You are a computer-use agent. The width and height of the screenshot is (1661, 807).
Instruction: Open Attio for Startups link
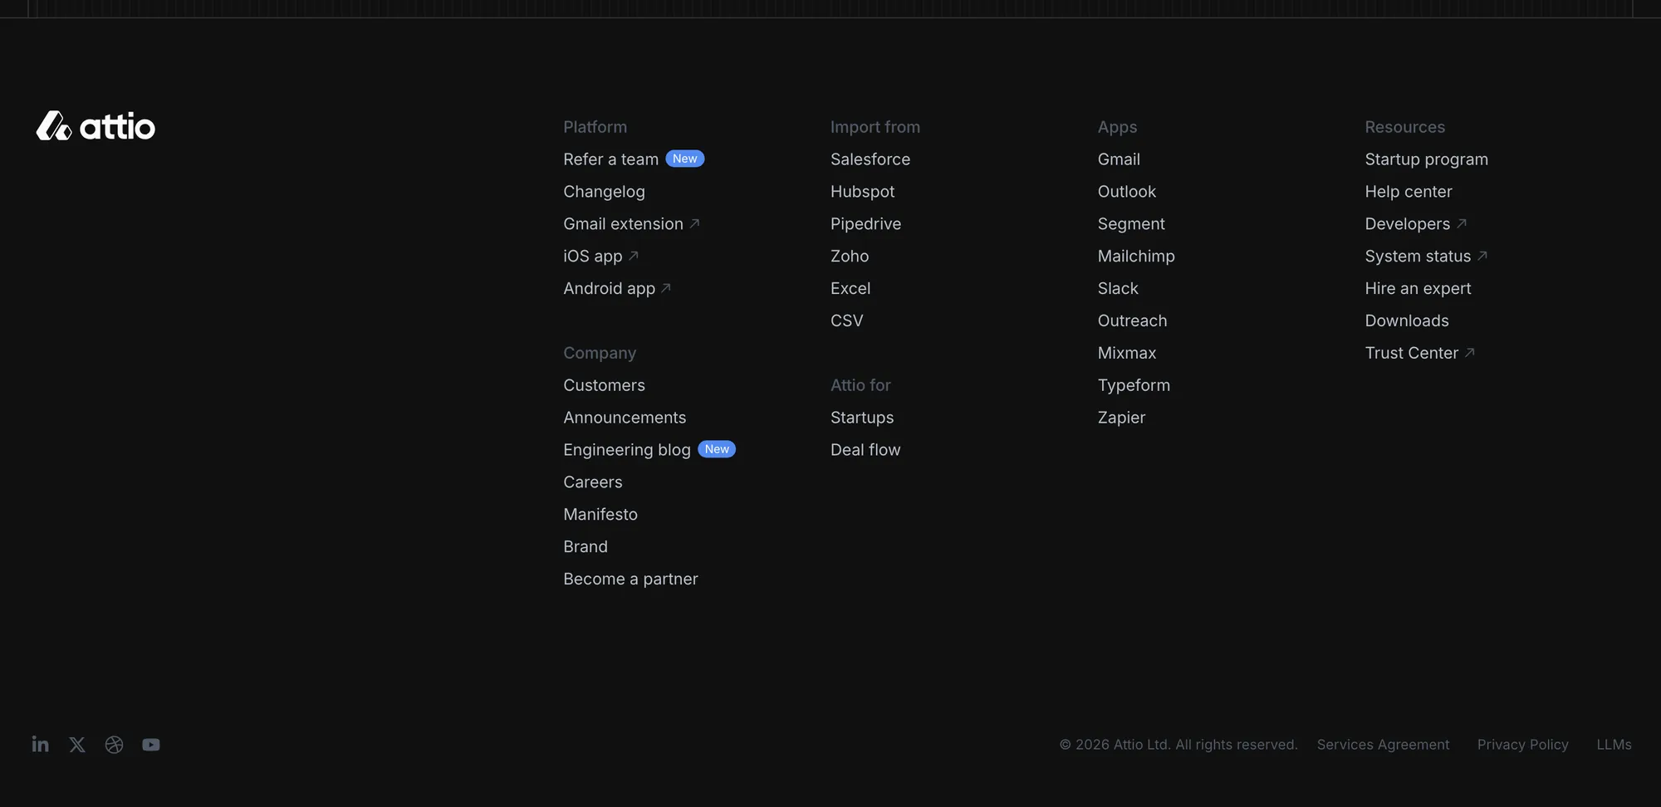[862, 418]
